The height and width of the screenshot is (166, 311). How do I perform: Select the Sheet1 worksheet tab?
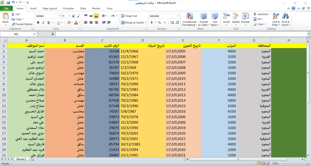[21, 159]
